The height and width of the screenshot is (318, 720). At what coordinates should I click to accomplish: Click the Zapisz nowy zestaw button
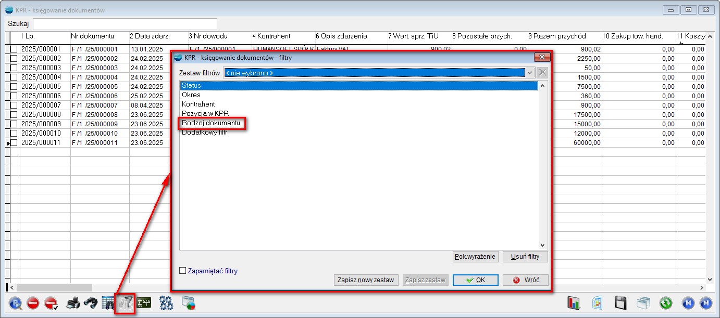pyautogui.click(x=366, y=280)
